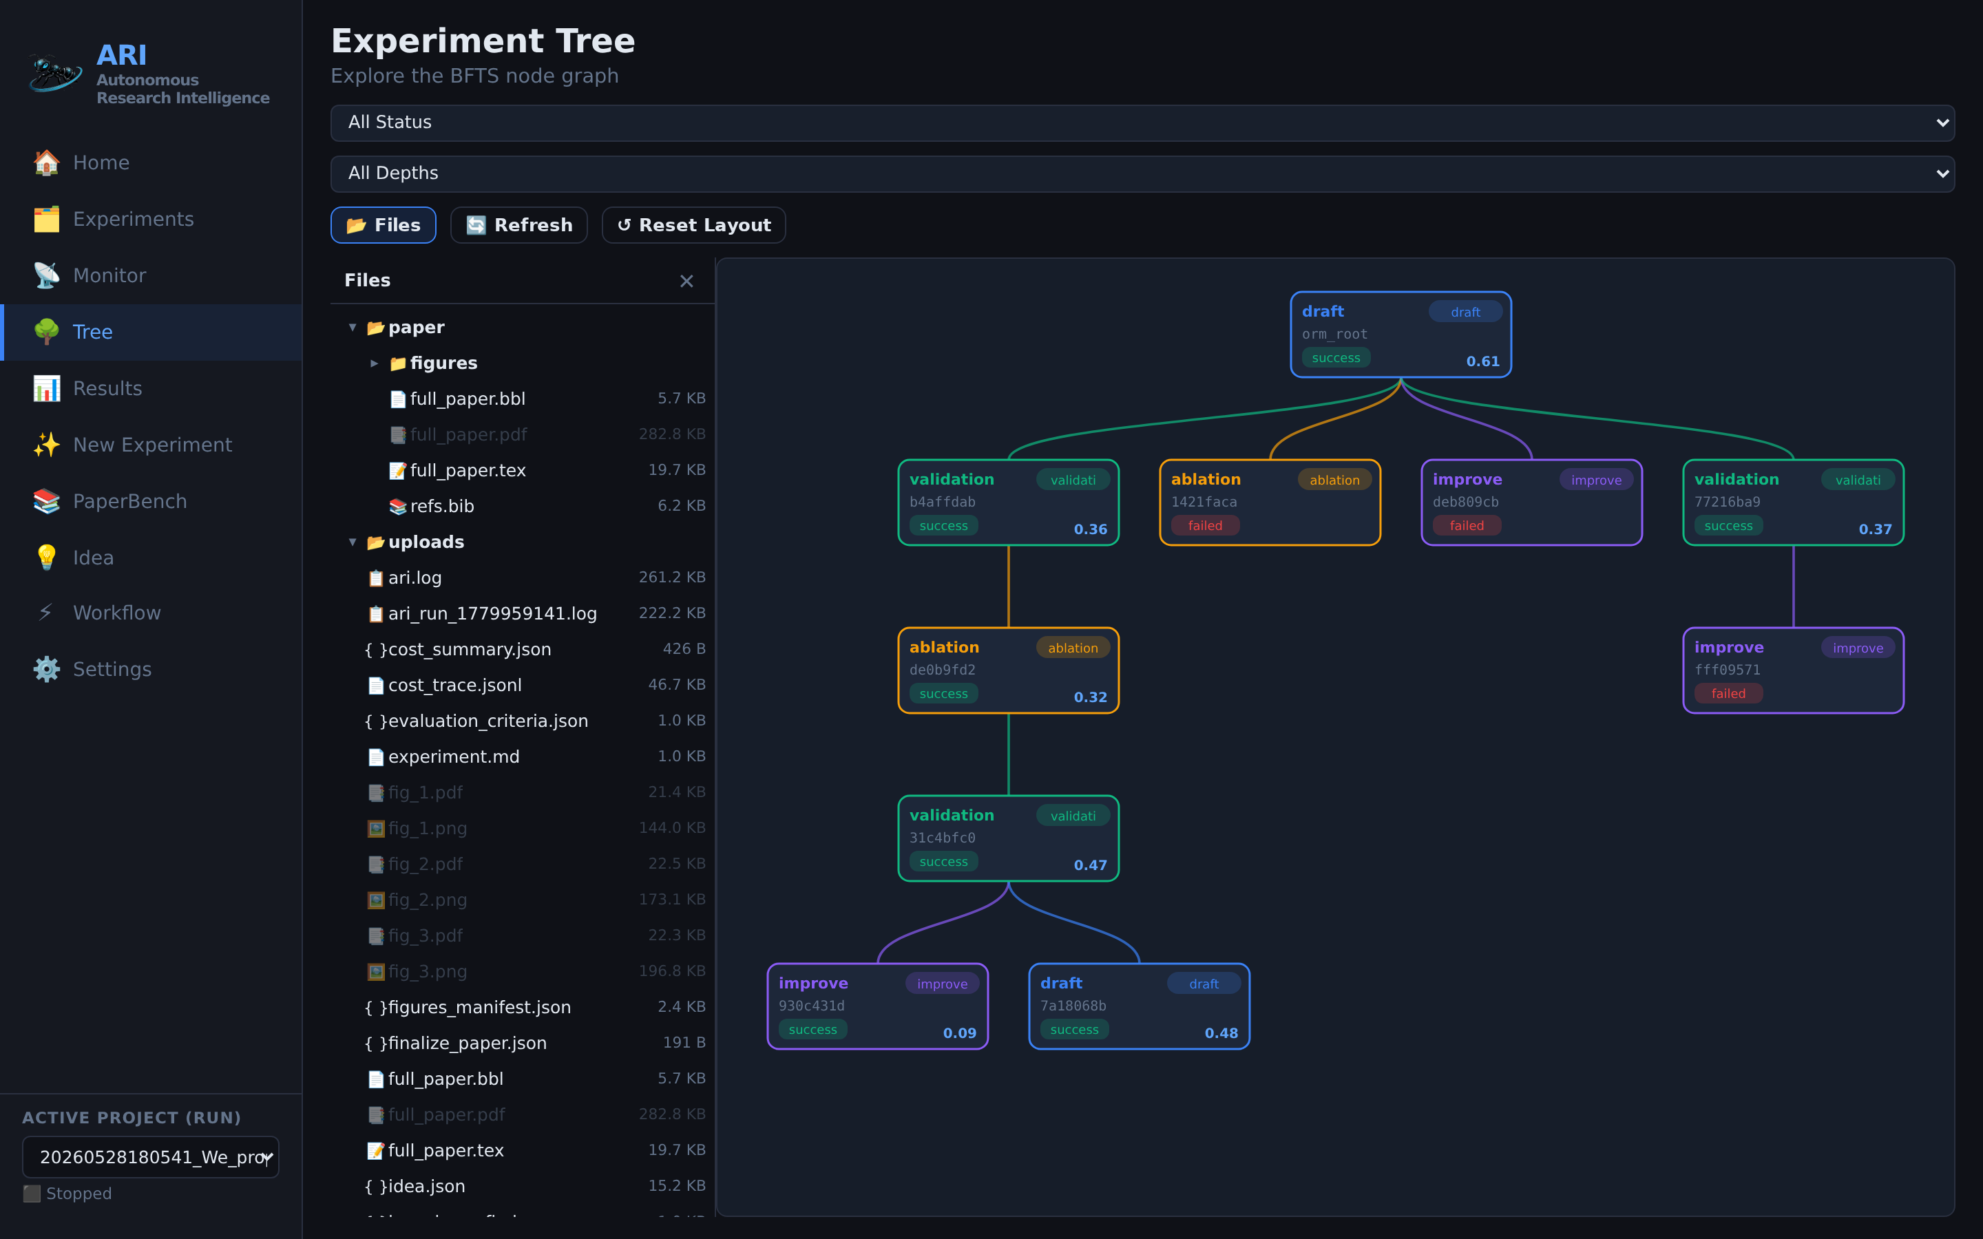Collapse the uploads folder arrow
The image size is (1983, 1239).
(x=353, y=542)
